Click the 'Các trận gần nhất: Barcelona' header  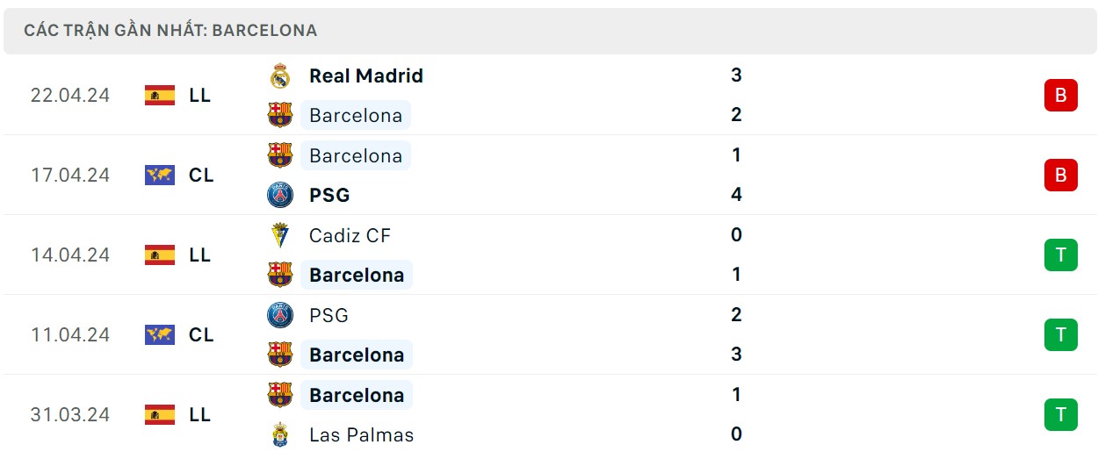click(x=170, y=31)
